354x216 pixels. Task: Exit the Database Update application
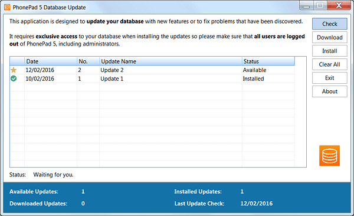[330, 78]
